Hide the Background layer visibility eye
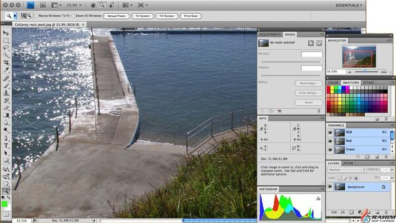Image resolution: width=396 pixels, height=223 pixels. 330,187
